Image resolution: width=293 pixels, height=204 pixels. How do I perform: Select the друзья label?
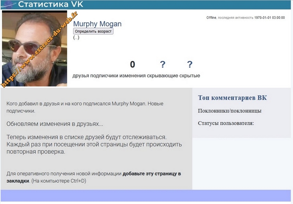pos(81,76)
